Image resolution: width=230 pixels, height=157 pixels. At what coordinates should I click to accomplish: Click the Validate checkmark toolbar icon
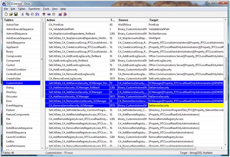click(x=60, y=14)
